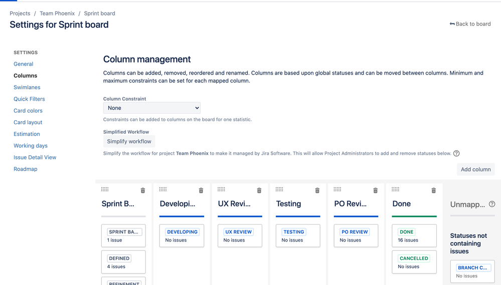Delete the Sprint Backlog column with its trash icon

click(143, 190)
